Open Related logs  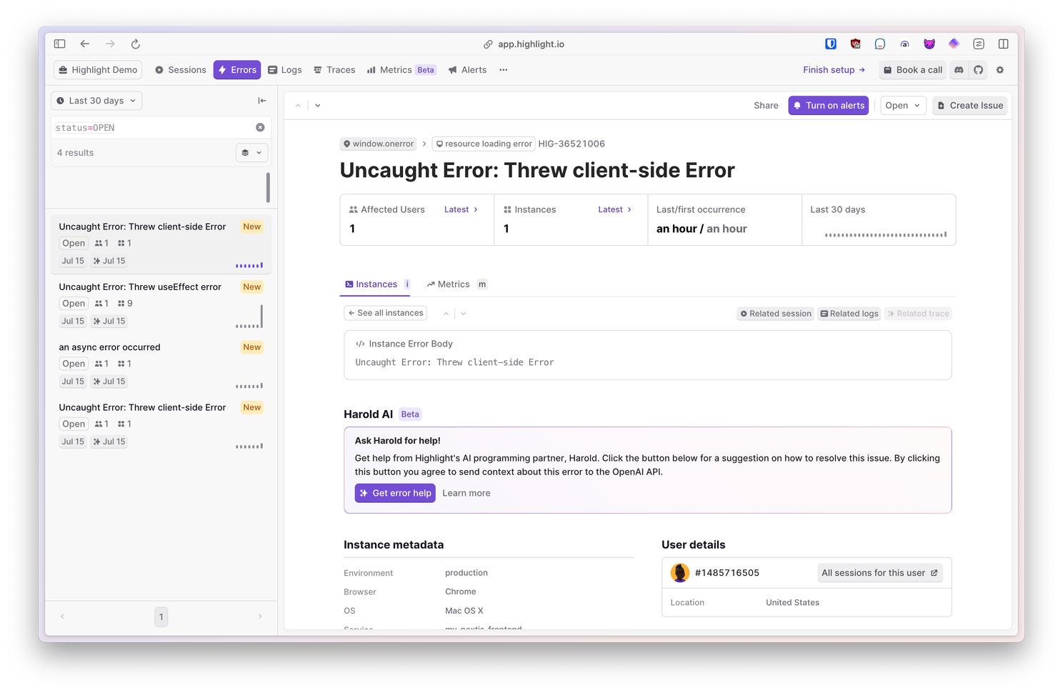pyautogui.click(x=849, y=314)
